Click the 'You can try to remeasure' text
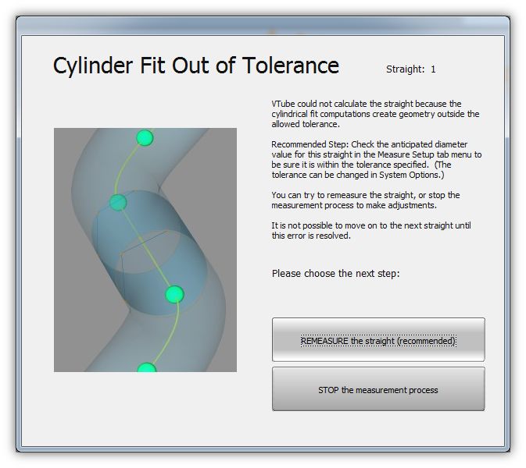 [x=365, y=200]
